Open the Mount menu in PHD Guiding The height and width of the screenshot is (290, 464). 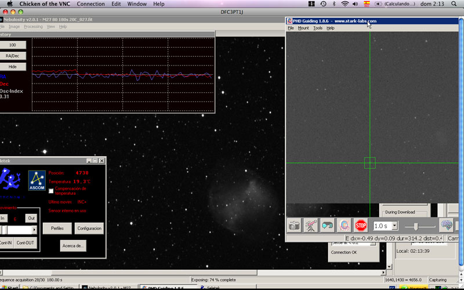click(303, 28)
